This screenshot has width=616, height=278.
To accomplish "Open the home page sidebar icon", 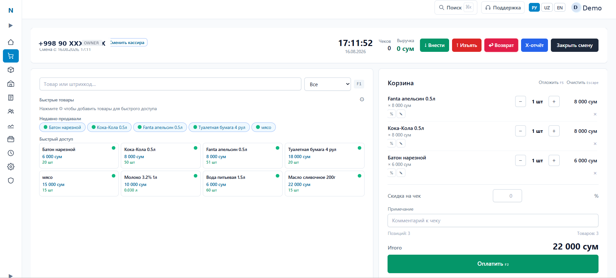I will pos(11,42).
